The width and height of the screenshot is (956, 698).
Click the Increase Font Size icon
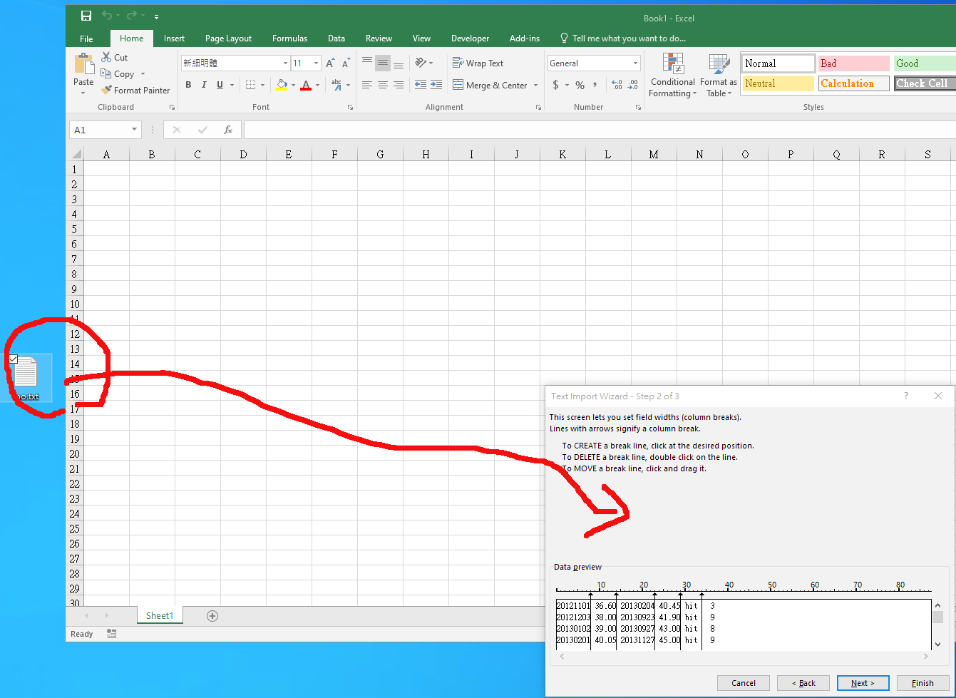tap(330, 63)
